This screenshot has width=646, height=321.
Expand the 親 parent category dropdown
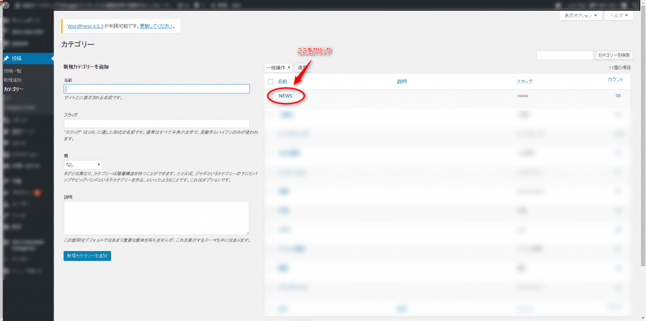click(x=83, y=164)
